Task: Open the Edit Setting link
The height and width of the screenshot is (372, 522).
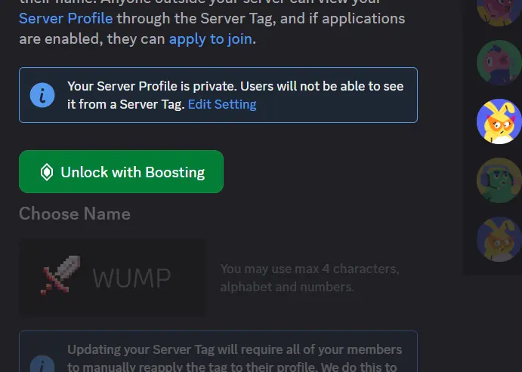Action: click(222, 104)
